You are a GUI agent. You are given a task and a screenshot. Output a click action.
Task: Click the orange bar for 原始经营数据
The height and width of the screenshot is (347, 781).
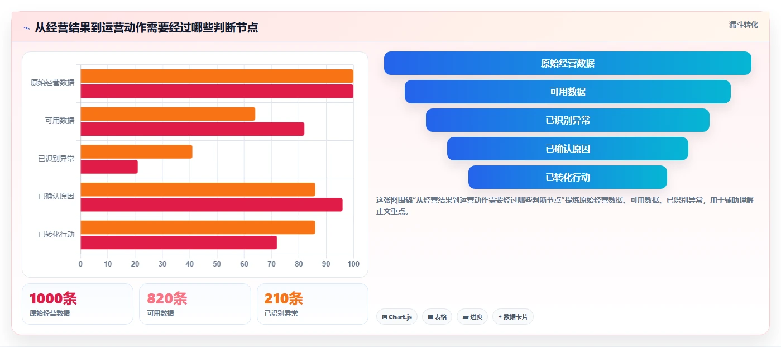point(217,76)
